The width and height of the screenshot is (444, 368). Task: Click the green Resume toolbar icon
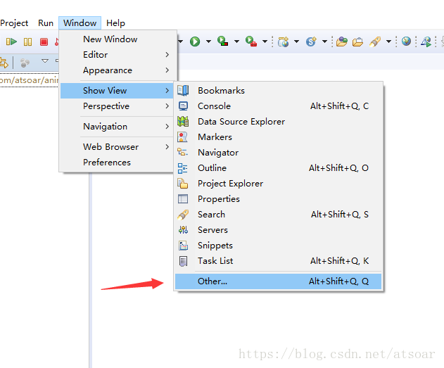tap(12, 42)
